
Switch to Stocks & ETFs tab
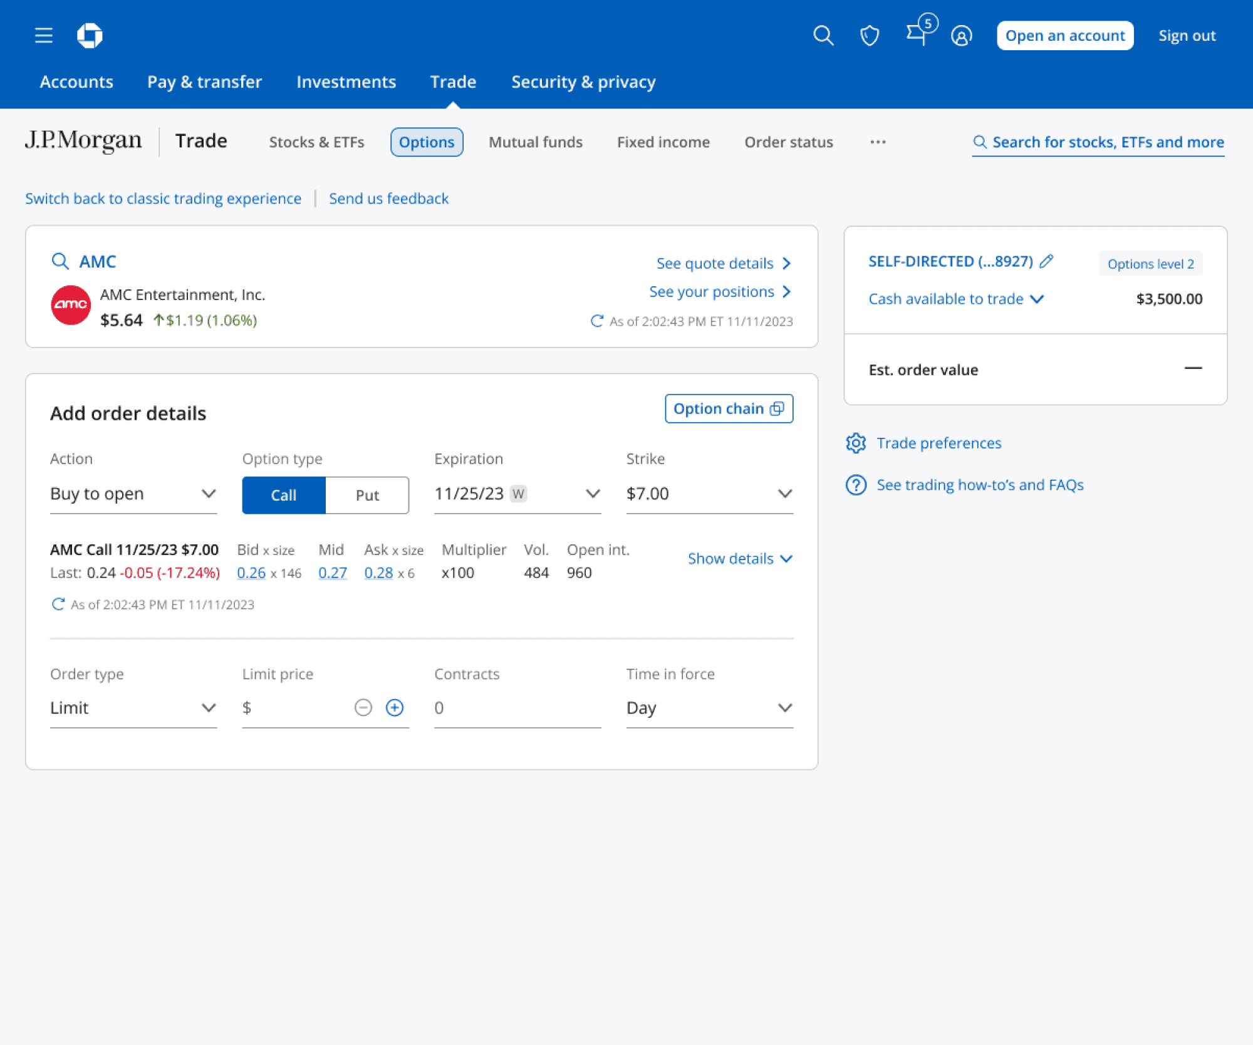(x=316, y=142)
